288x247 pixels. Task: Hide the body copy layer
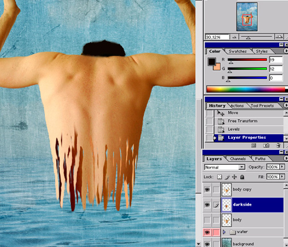[x=207, y=189]
